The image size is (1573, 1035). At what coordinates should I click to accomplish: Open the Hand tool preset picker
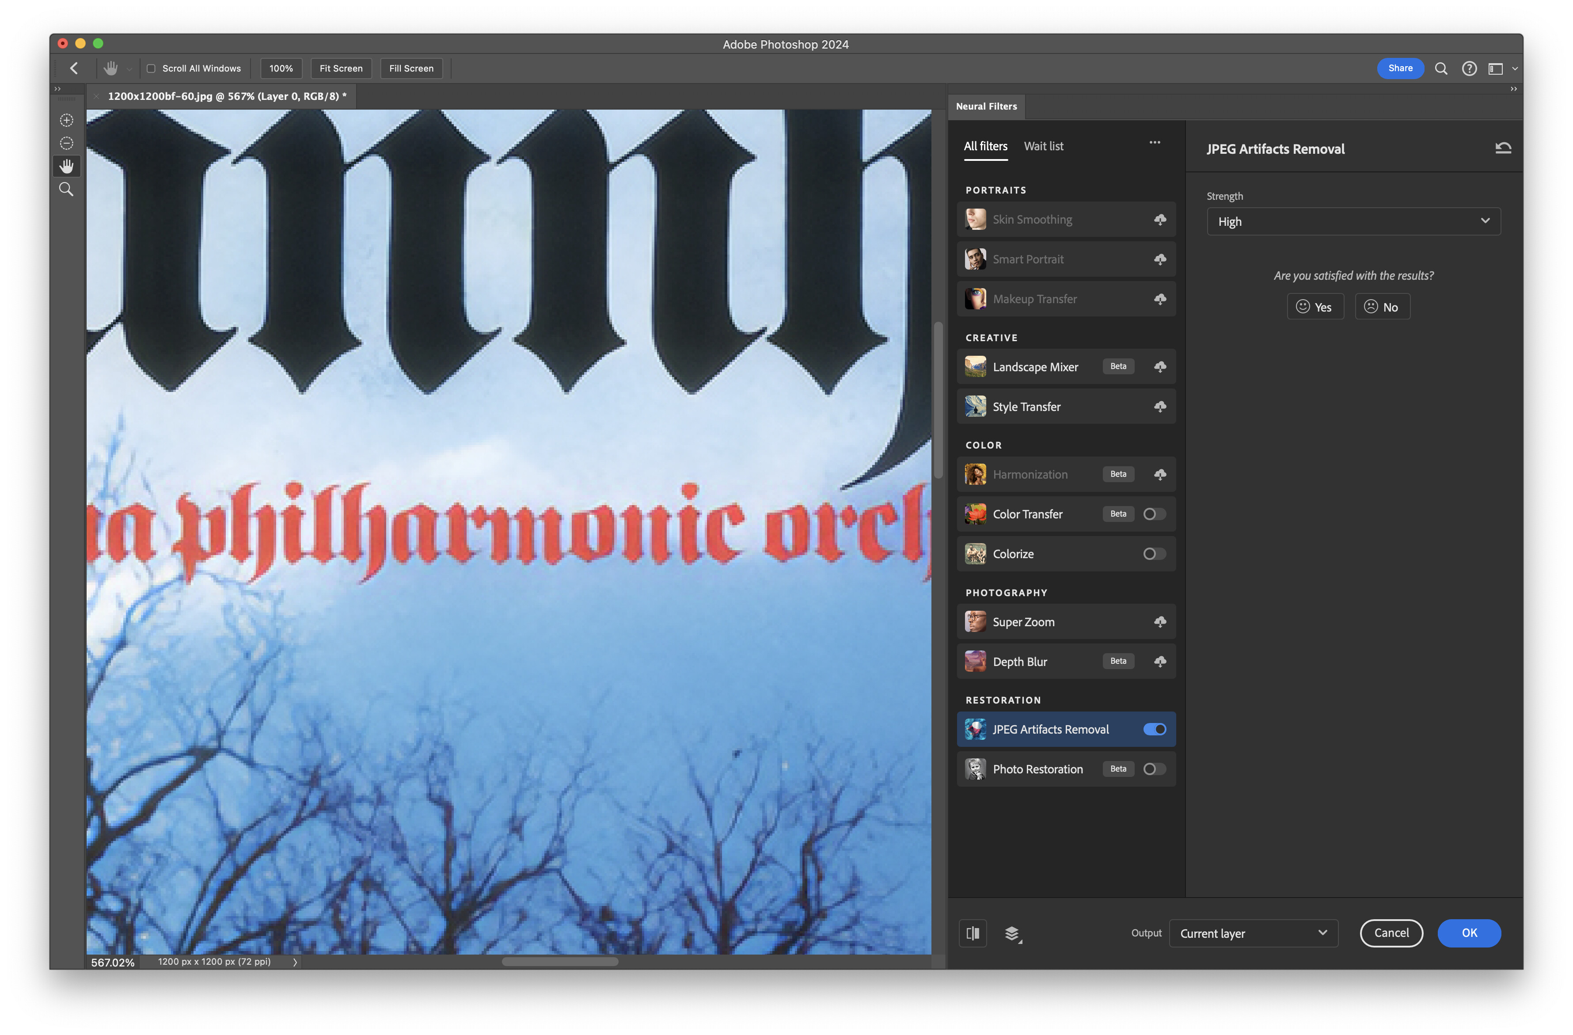click(129, 69)
